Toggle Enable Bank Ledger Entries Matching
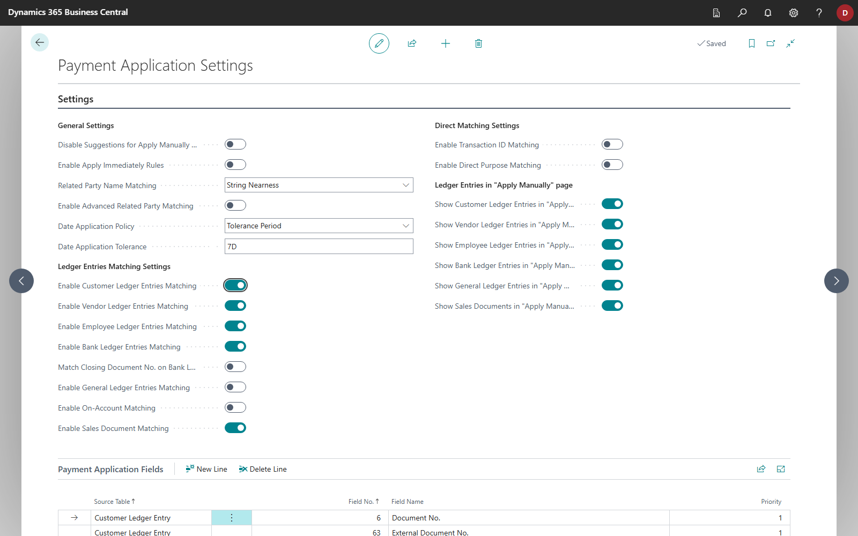858x536 pixels. pos(235,346)
